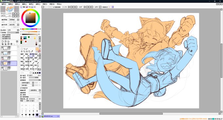
Task: Select the hand pan tool
Action: [29, 52]
